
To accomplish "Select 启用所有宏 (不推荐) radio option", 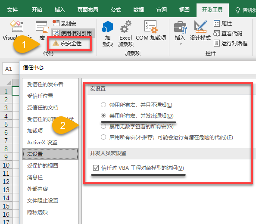I will (x=103, y=137).
